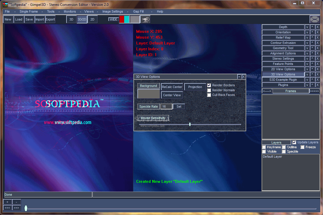Expand Alignment Options with v arrow
The width and height of the screenshot is (323, 215).
tap(307, 53)
